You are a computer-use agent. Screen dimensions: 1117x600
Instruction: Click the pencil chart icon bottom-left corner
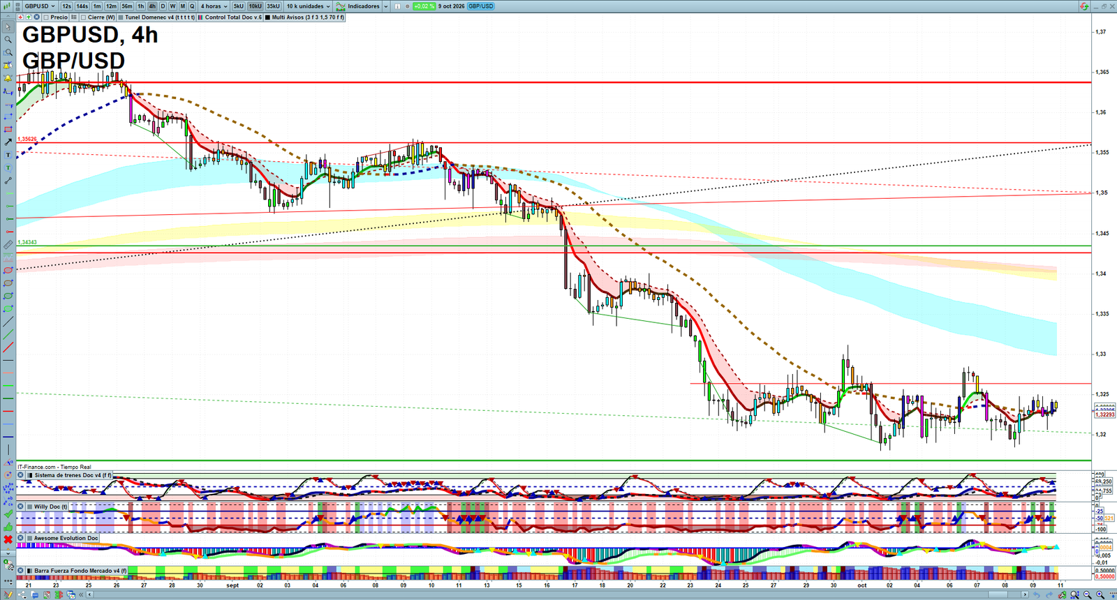(x=8, y=594)
